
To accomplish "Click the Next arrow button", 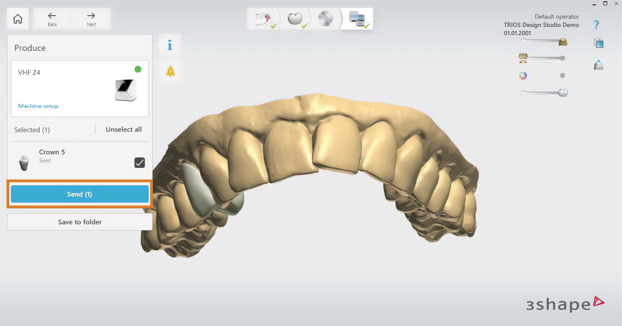I will click(91, 19).
